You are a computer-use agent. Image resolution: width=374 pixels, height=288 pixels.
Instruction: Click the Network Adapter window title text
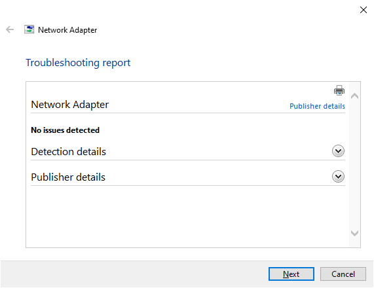click(67, 30)
